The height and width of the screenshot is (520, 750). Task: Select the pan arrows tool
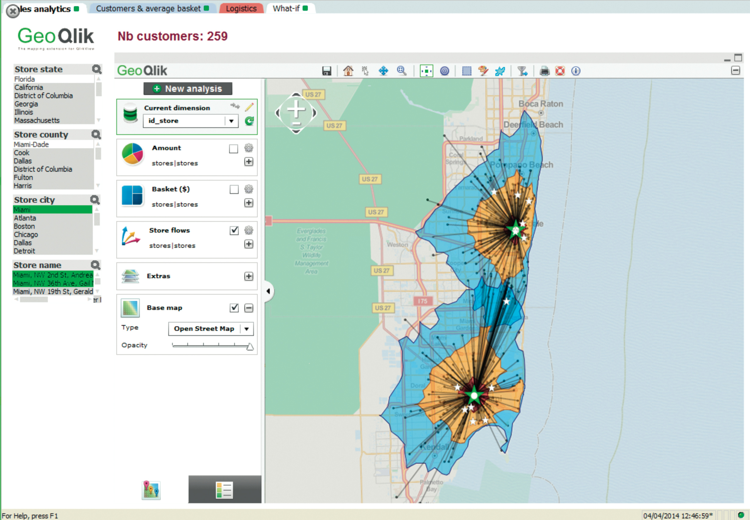[x=383, y=71]
